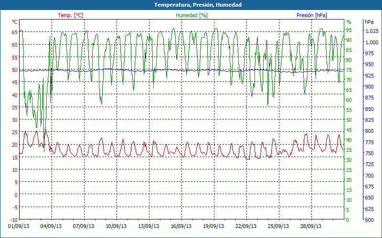Click the "07/09/13" date label
This screenshot has height=238, width=382.
(84, 226)
